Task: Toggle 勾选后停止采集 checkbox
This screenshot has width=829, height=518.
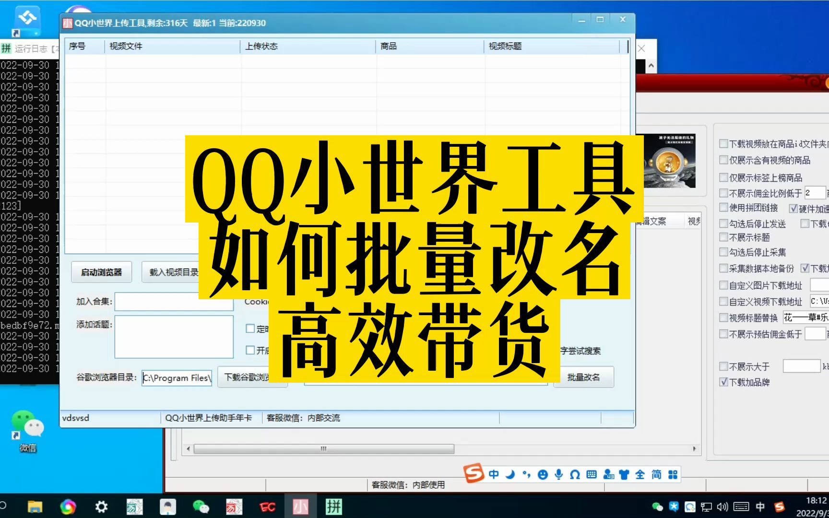Action: pyautogui.click(x=723, y=252)
